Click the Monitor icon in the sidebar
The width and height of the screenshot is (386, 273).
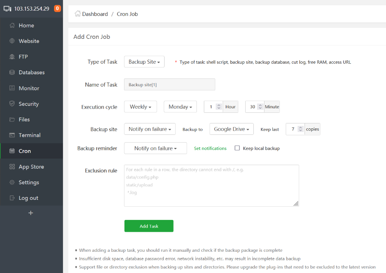pos(12,88)
